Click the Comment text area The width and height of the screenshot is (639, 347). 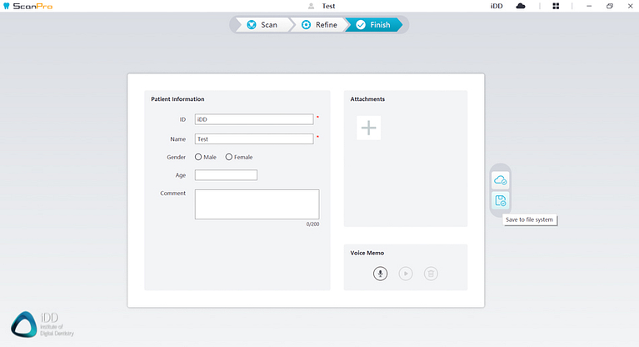coord(257,204)
